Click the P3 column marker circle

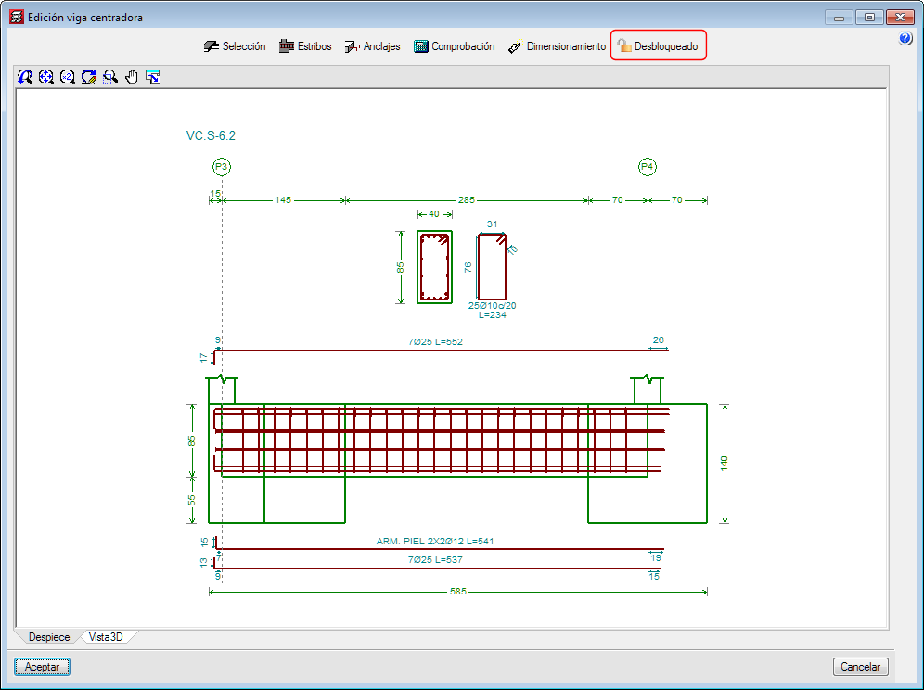coord(222,167)
